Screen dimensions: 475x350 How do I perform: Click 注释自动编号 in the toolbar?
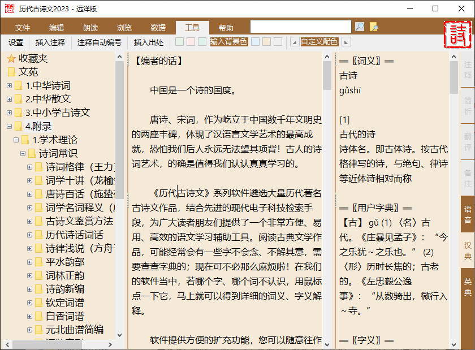point(100,42)
